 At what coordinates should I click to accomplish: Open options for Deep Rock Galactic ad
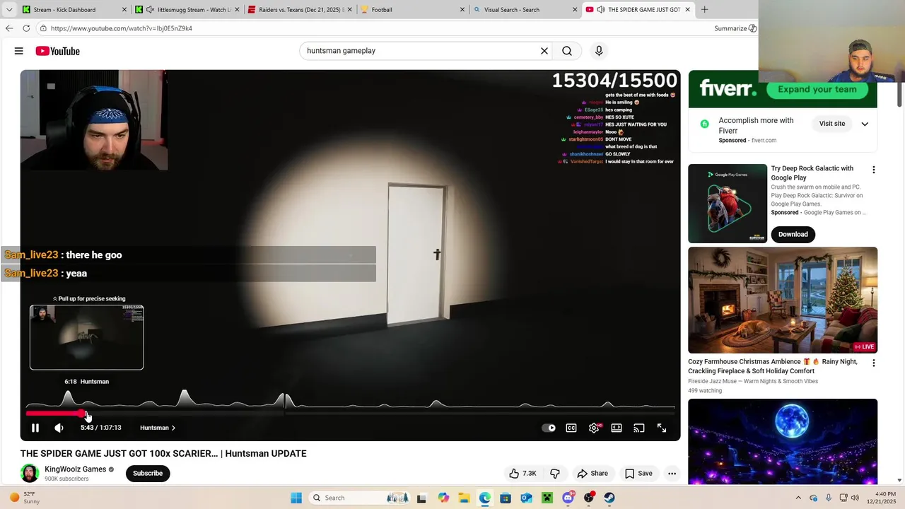click(874, 170)
